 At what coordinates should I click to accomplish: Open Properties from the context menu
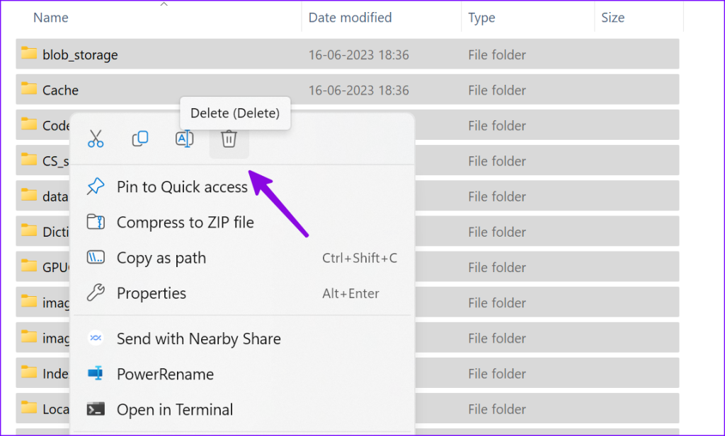pos(152,293)
